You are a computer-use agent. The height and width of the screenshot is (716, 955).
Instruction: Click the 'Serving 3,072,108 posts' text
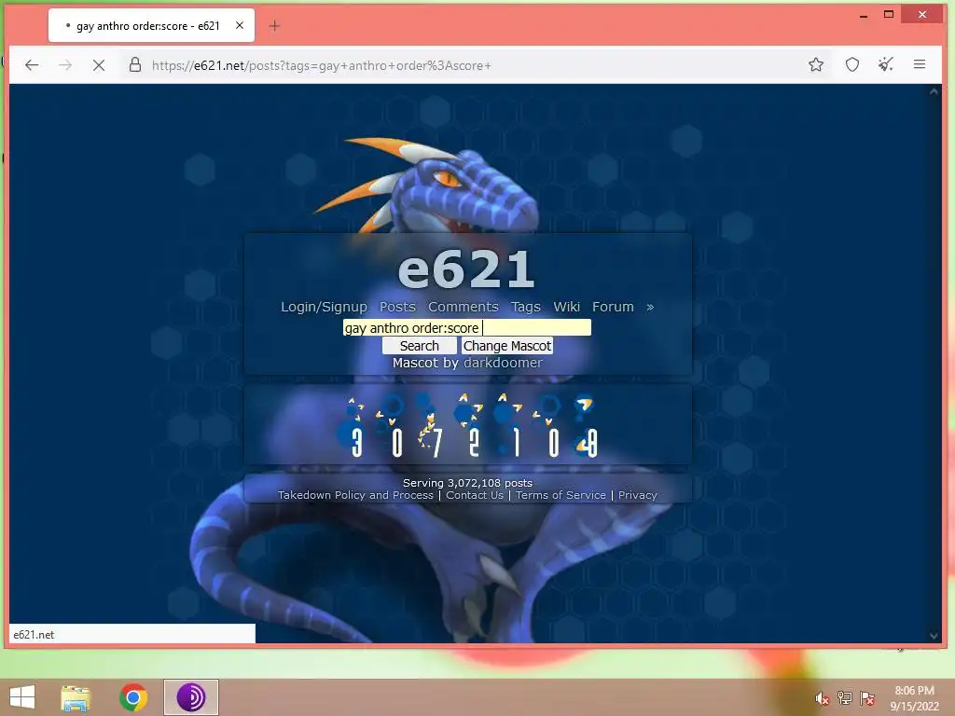pos(467,483)
